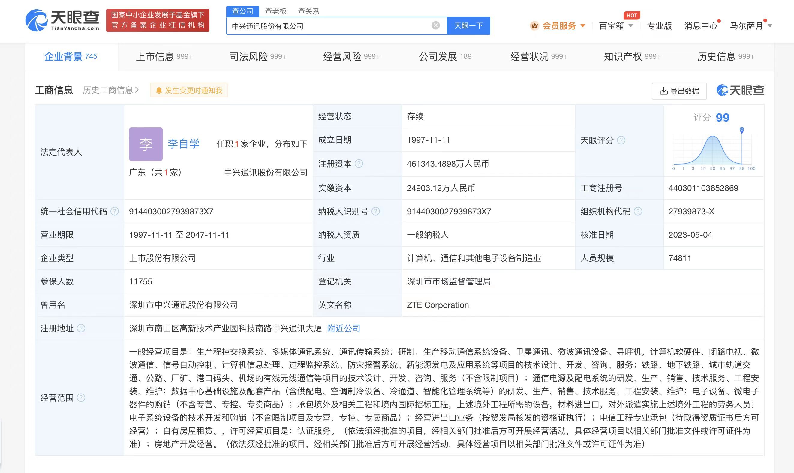794x473 pixels.
Task: Click the help icon beside 组织机构代码
Action: pos(638,211)
